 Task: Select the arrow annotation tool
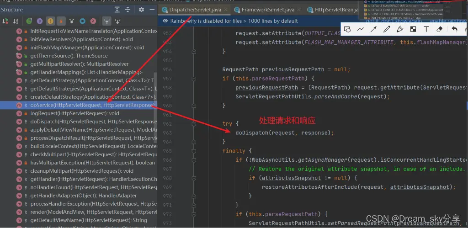click(x=373, y=29)
